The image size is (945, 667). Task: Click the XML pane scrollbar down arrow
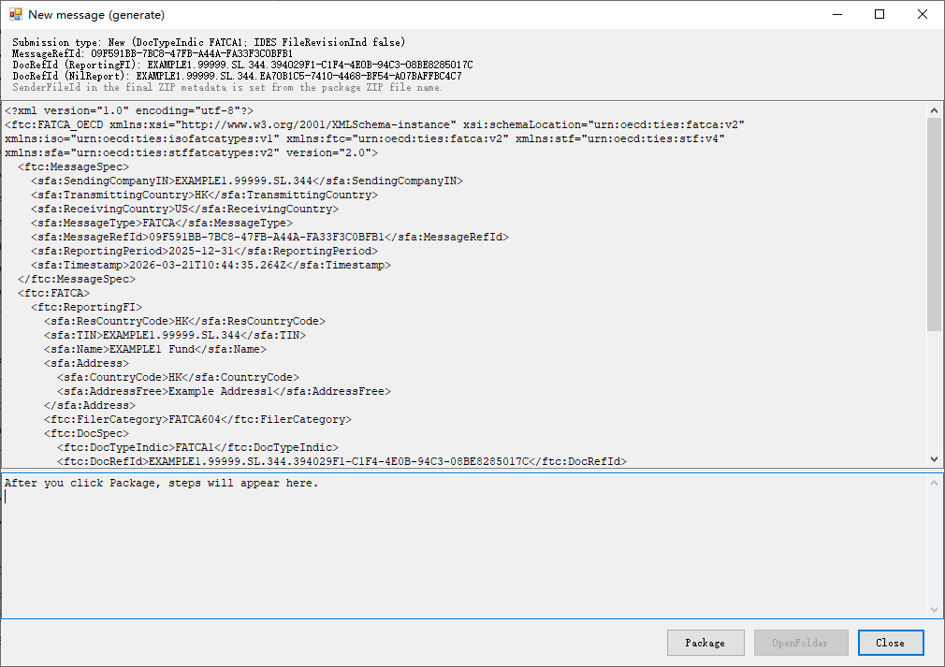(x=935, y=458)
